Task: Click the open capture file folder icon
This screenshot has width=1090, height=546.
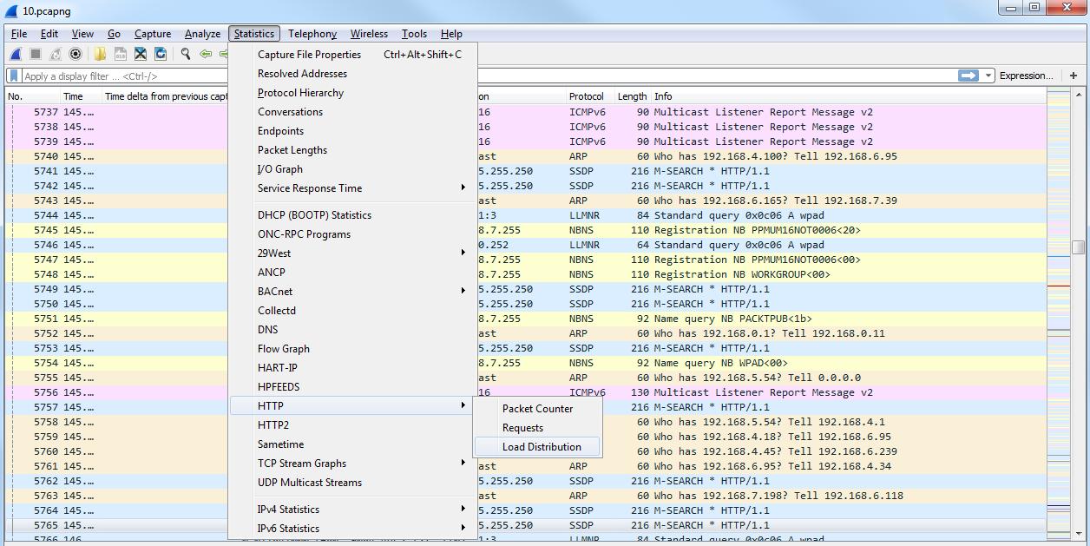Action: click(101, 54)
